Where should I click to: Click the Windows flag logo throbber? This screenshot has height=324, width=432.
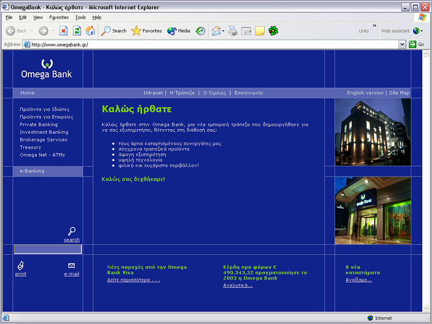pyautogui.click(x=422, y=17)
